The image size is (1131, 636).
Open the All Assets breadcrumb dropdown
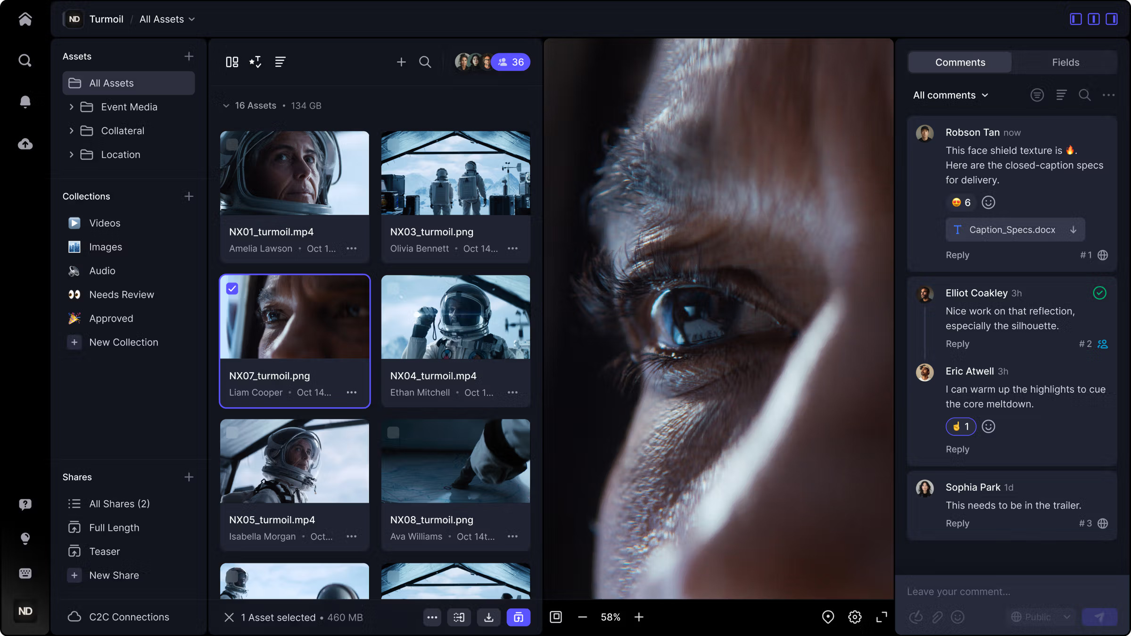(167, 19)
